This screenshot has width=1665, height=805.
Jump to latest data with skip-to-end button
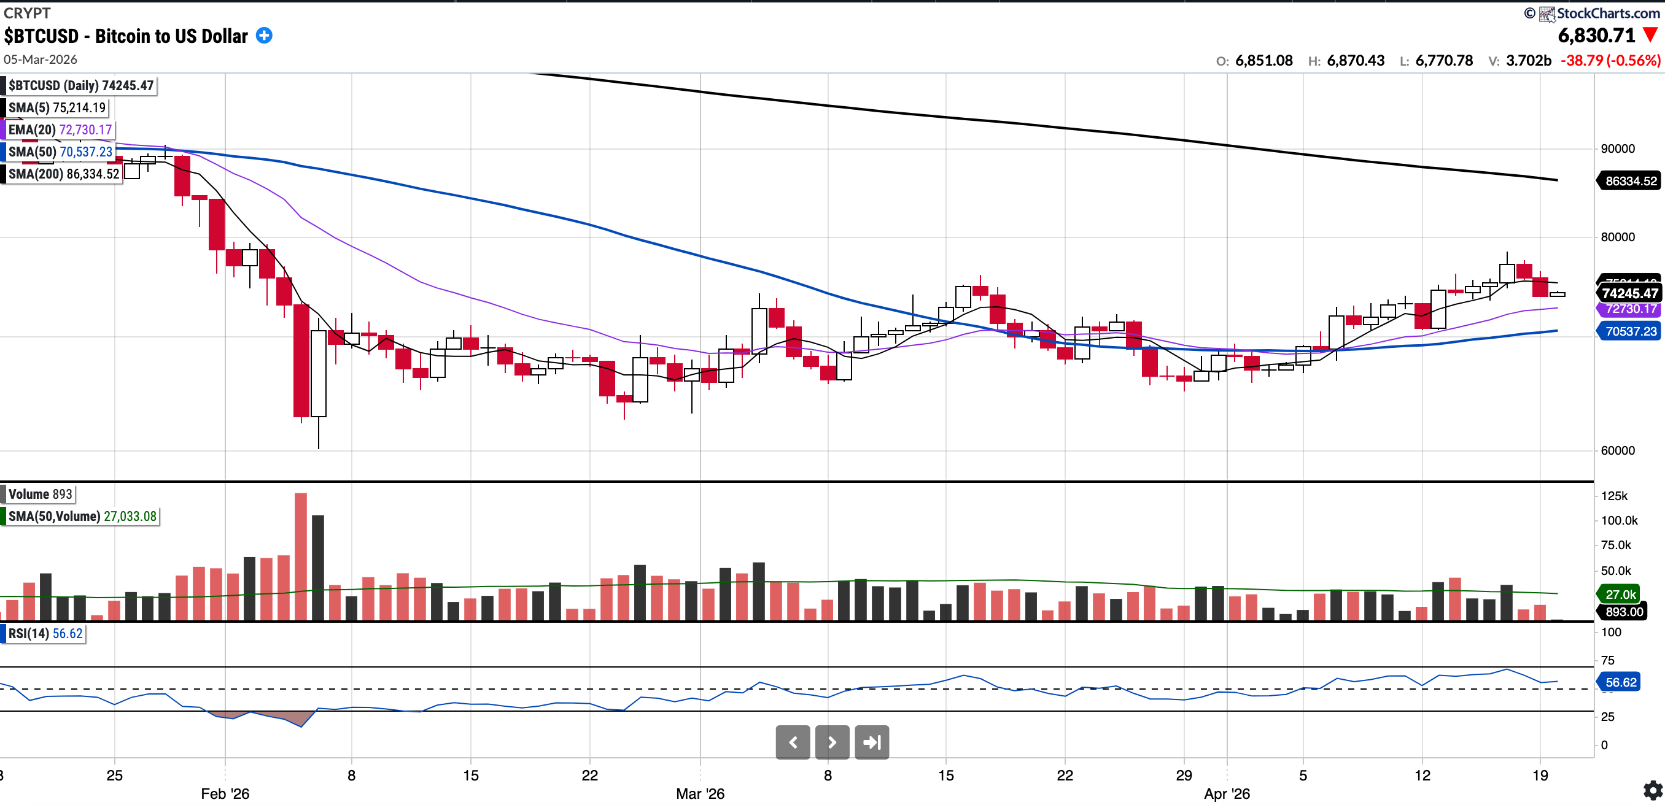[x=871, y=742]
